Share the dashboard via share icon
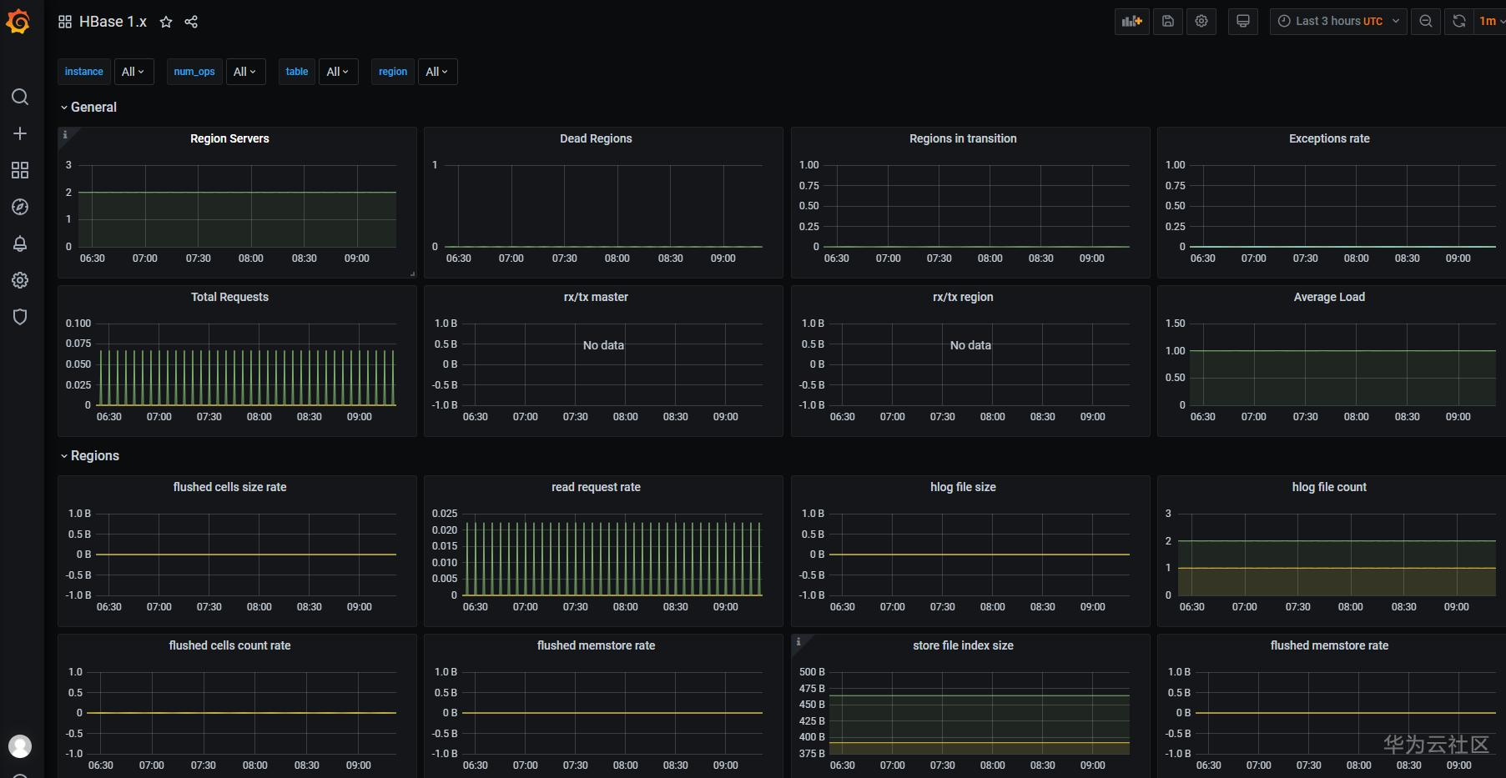This screenshot has height=778, width=1506. coord(191,22)
